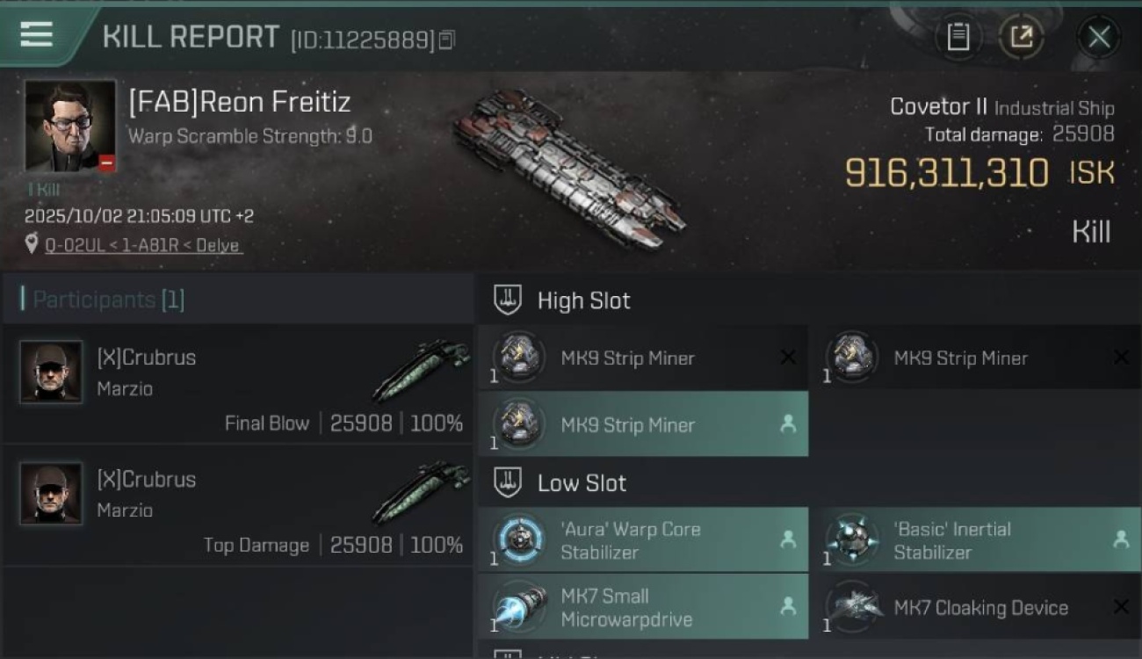Click the MK7 Small Microwarpdrive icon
The width and height of the screenshot is (1142, 659).
518,606
